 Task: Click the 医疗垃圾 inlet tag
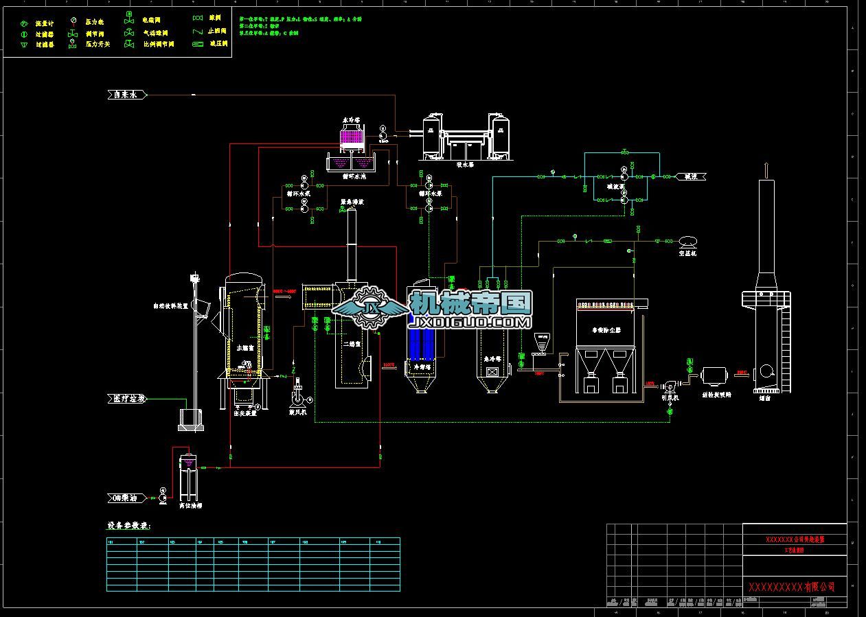pos(128,398)
